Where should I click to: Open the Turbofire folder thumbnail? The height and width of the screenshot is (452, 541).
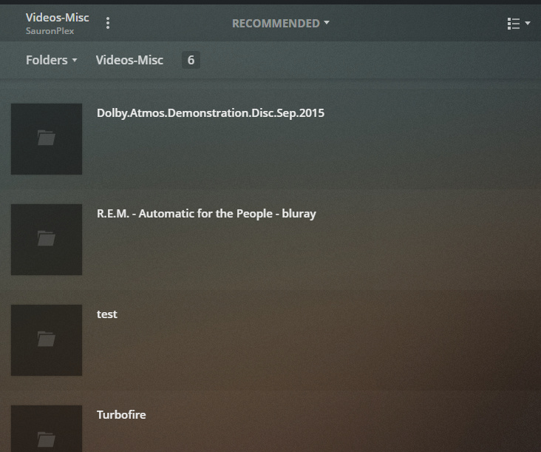(47, 428)
